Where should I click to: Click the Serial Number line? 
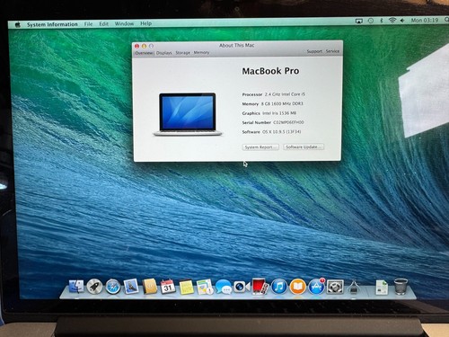point(273,122)
